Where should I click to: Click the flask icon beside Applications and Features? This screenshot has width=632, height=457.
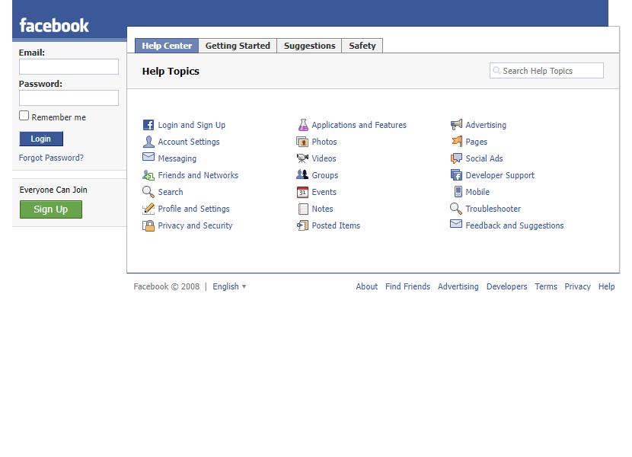click(x=303, y=125)
